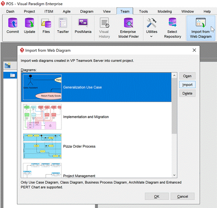This screenshot has height=208, width=217.
Task: Click the Import button in dialog
Action: pos(187,84)
